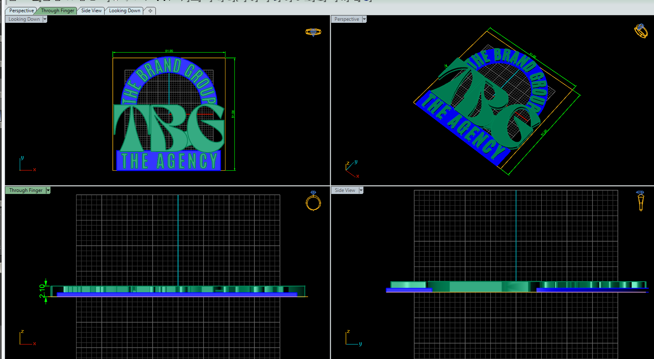Screen dimensions: 654x359
Task: Open the Looking Down viewport title dropdown arrow
Action: click(45, 19)
